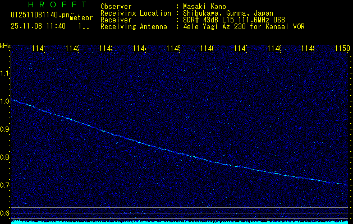This screenshot has width=353, height=224.
Task: Click the 0.6 frequency axis label
Action: tap(5, 213)
